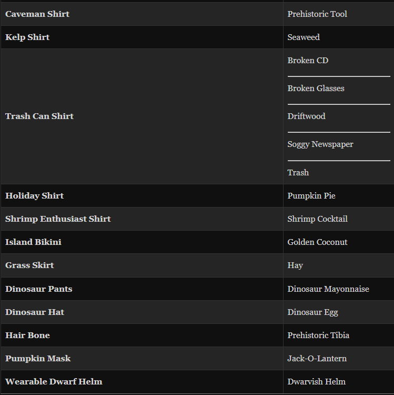Select the Prehistoric Tool ingredient
The width and height of the screenshot is (394, 395).
point(317,14)
